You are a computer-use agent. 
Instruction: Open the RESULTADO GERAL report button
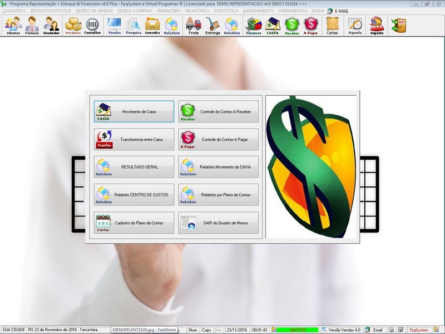(134, 167)
